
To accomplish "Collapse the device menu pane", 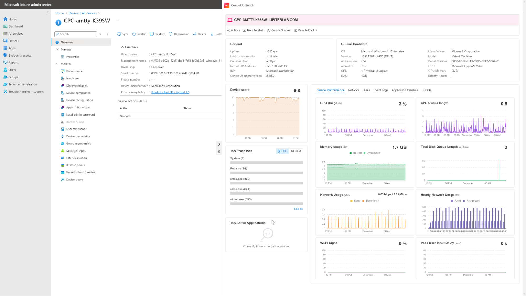I will [x=107, y=34].
